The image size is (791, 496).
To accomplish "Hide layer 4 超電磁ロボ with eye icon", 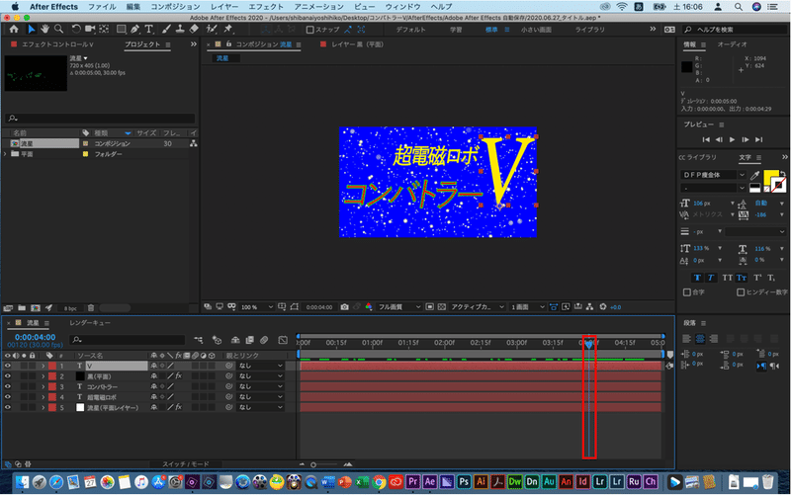I will click(8, 397).
